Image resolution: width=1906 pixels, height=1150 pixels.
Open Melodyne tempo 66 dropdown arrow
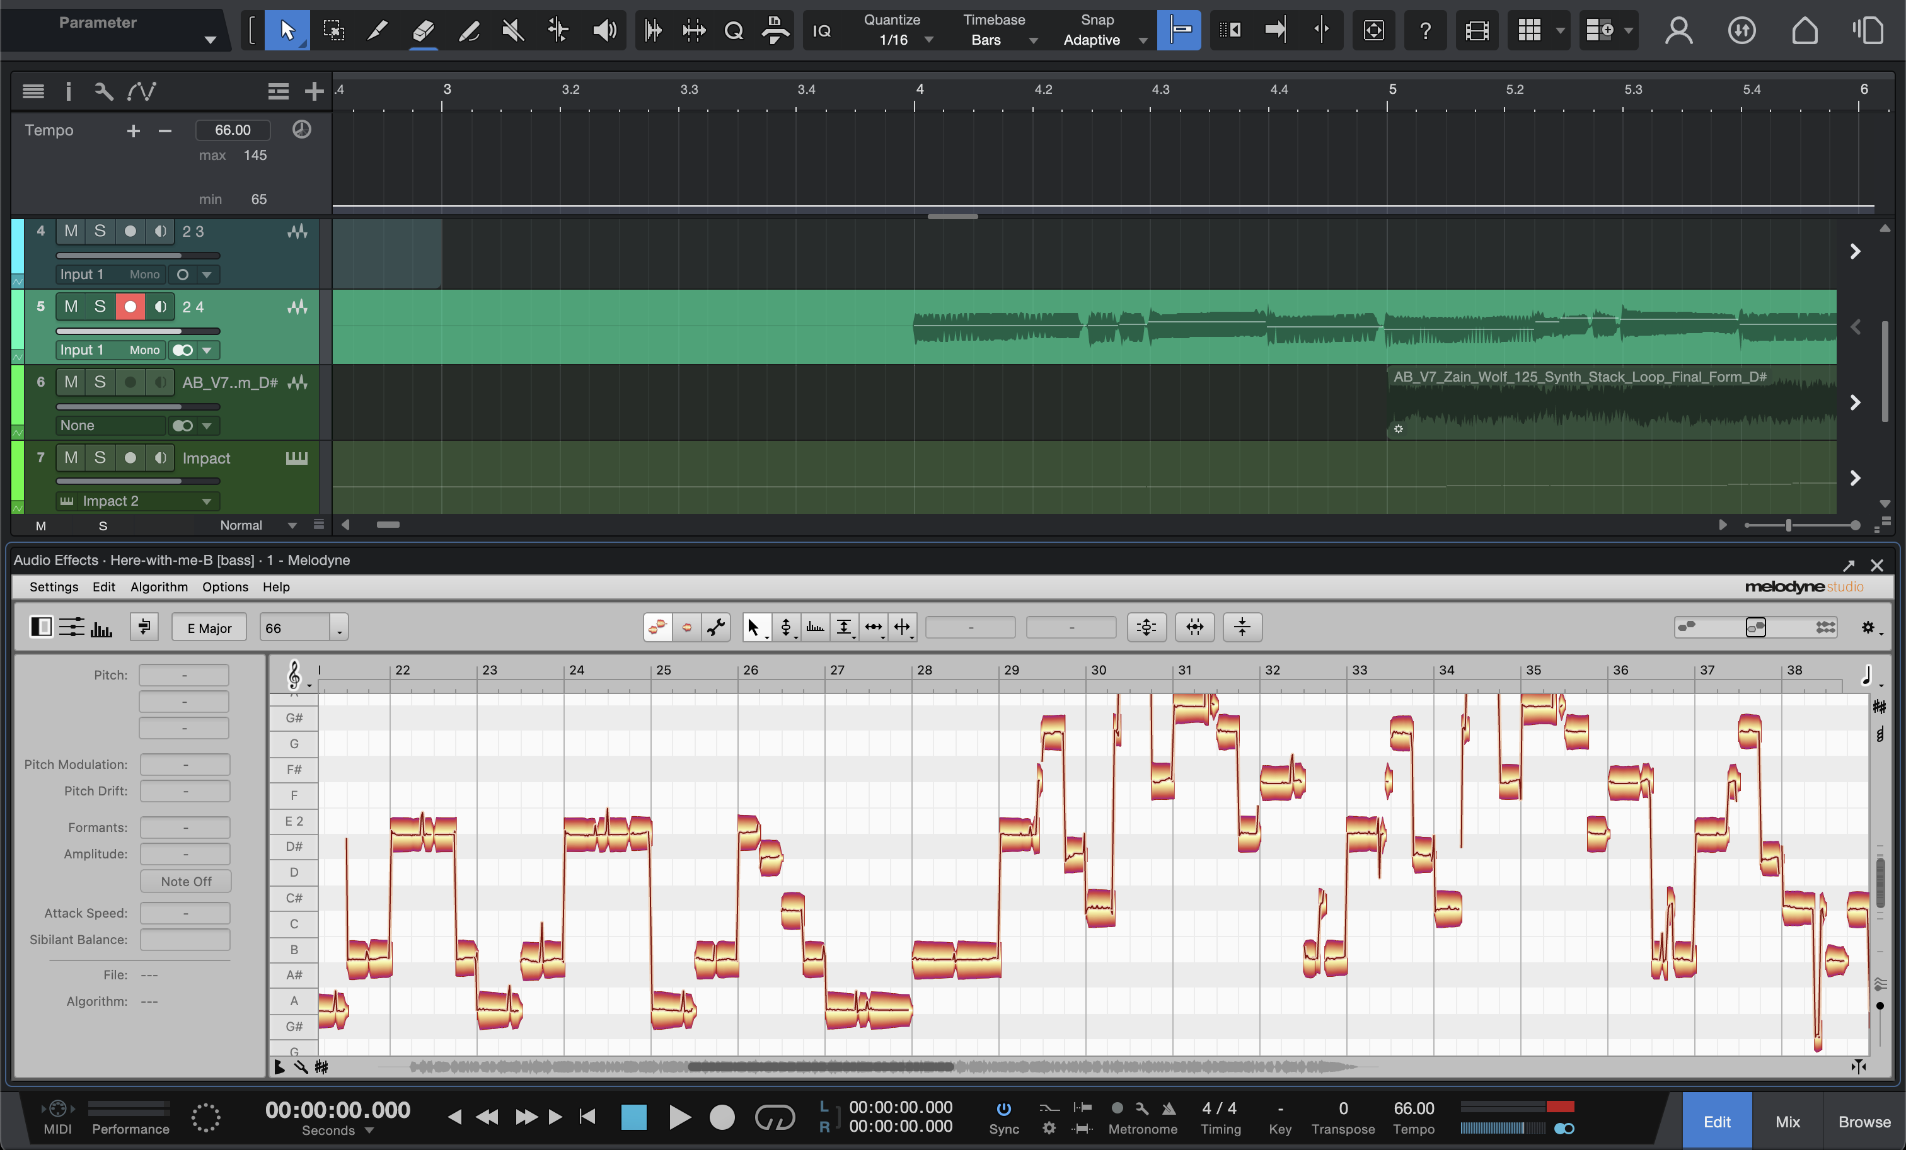pos(340,629)
